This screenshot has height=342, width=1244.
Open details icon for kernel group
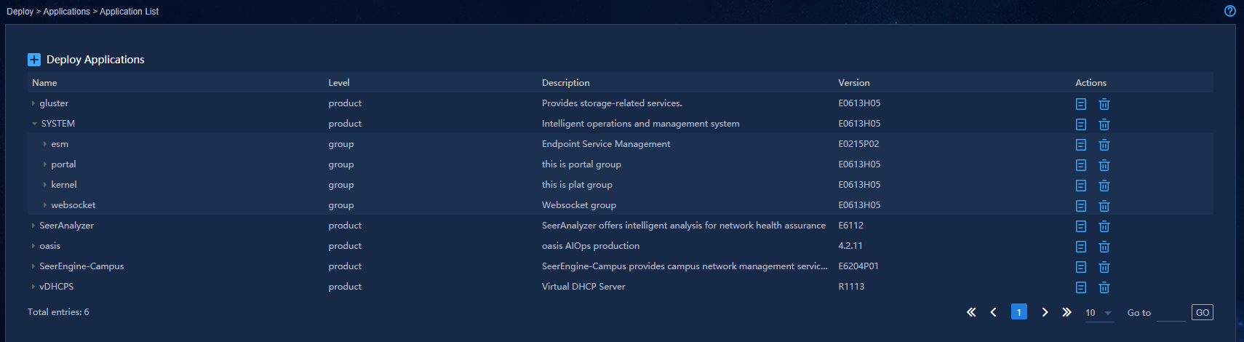click(1081, 186)
